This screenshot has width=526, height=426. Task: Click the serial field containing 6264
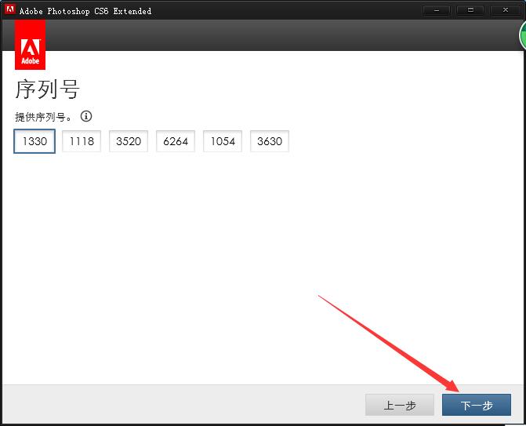(x=176, y=141)
